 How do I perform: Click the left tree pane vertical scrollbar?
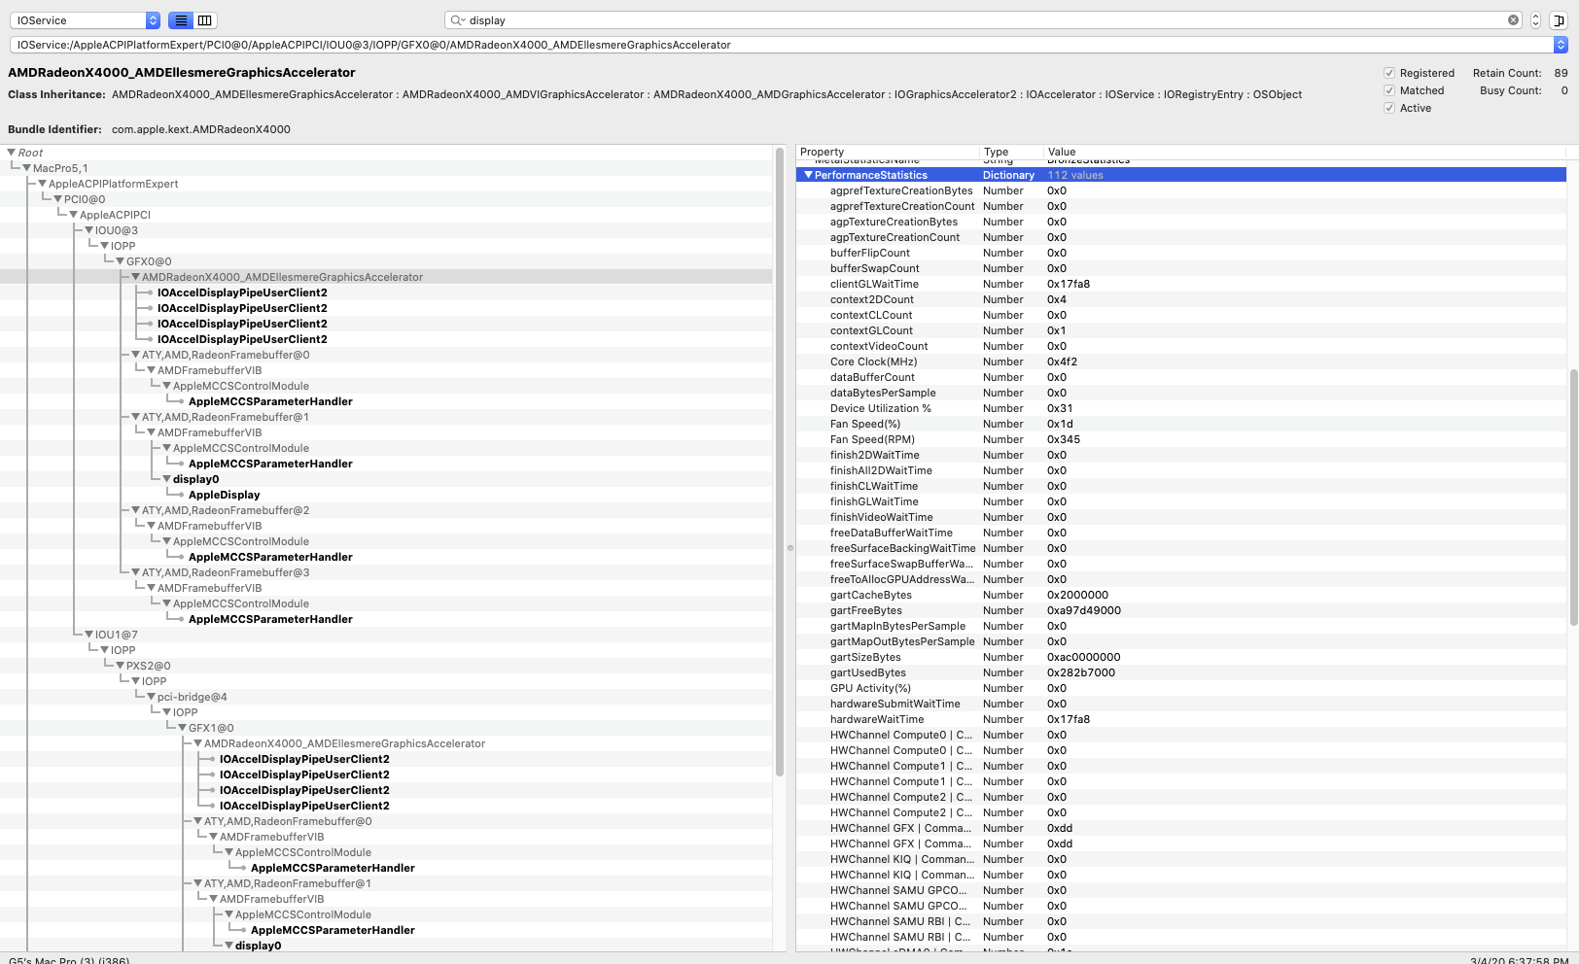click(x=779, y=462)
